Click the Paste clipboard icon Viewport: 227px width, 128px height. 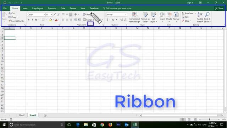coord(5,15)
